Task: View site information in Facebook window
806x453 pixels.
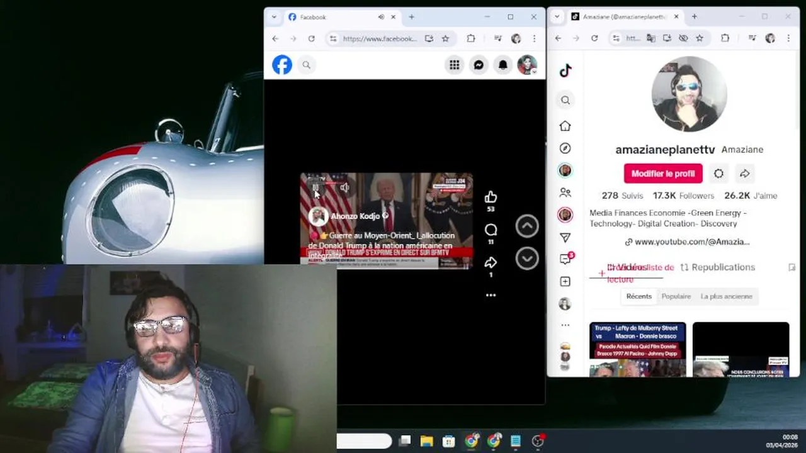Action: [333, 38]
